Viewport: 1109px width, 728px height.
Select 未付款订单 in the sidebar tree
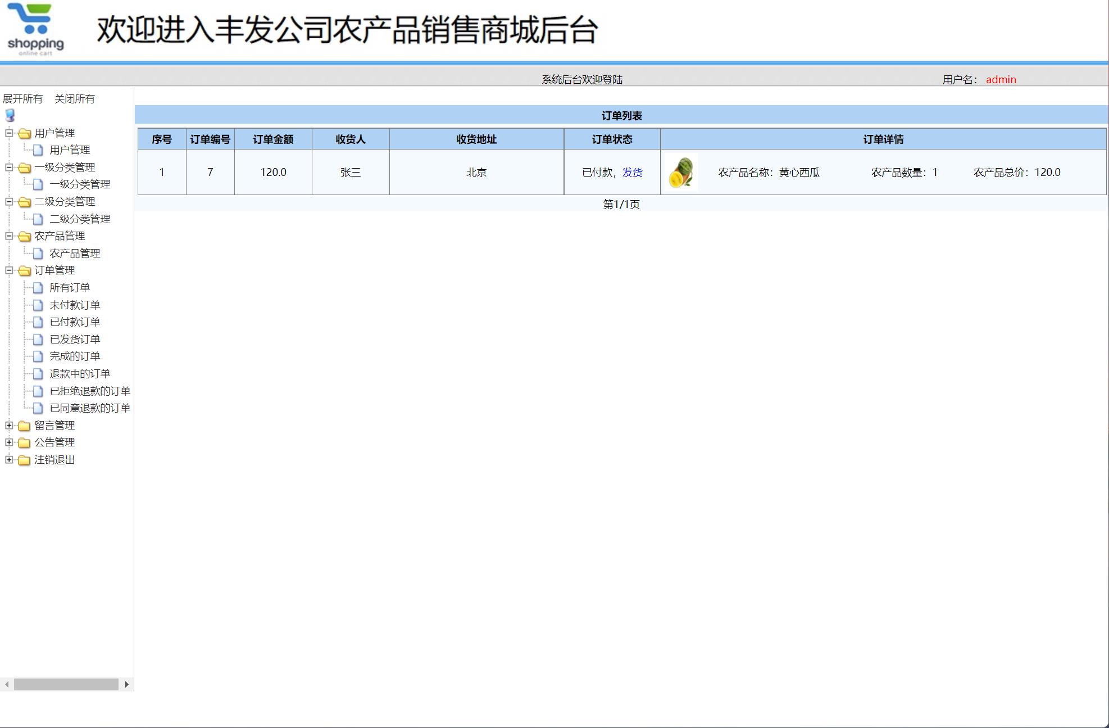pos(75,305)
